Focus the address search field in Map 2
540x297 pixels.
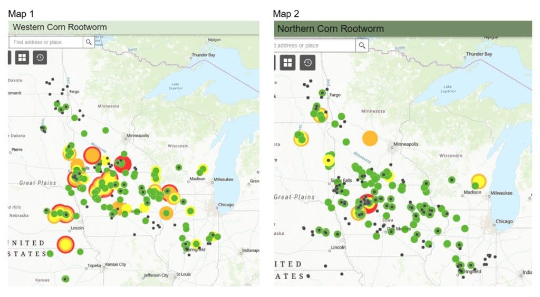[314, 45]
